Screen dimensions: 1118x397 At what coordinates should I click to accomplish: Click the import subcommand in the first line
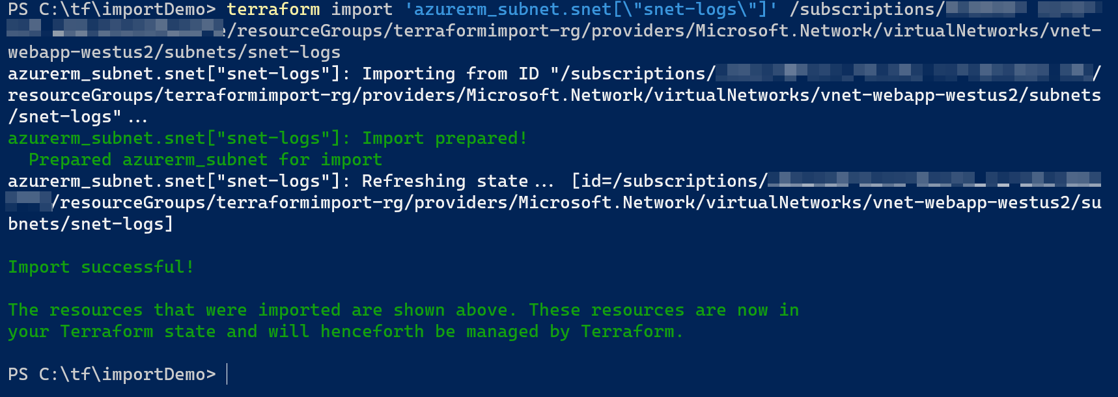coord(361,9)
